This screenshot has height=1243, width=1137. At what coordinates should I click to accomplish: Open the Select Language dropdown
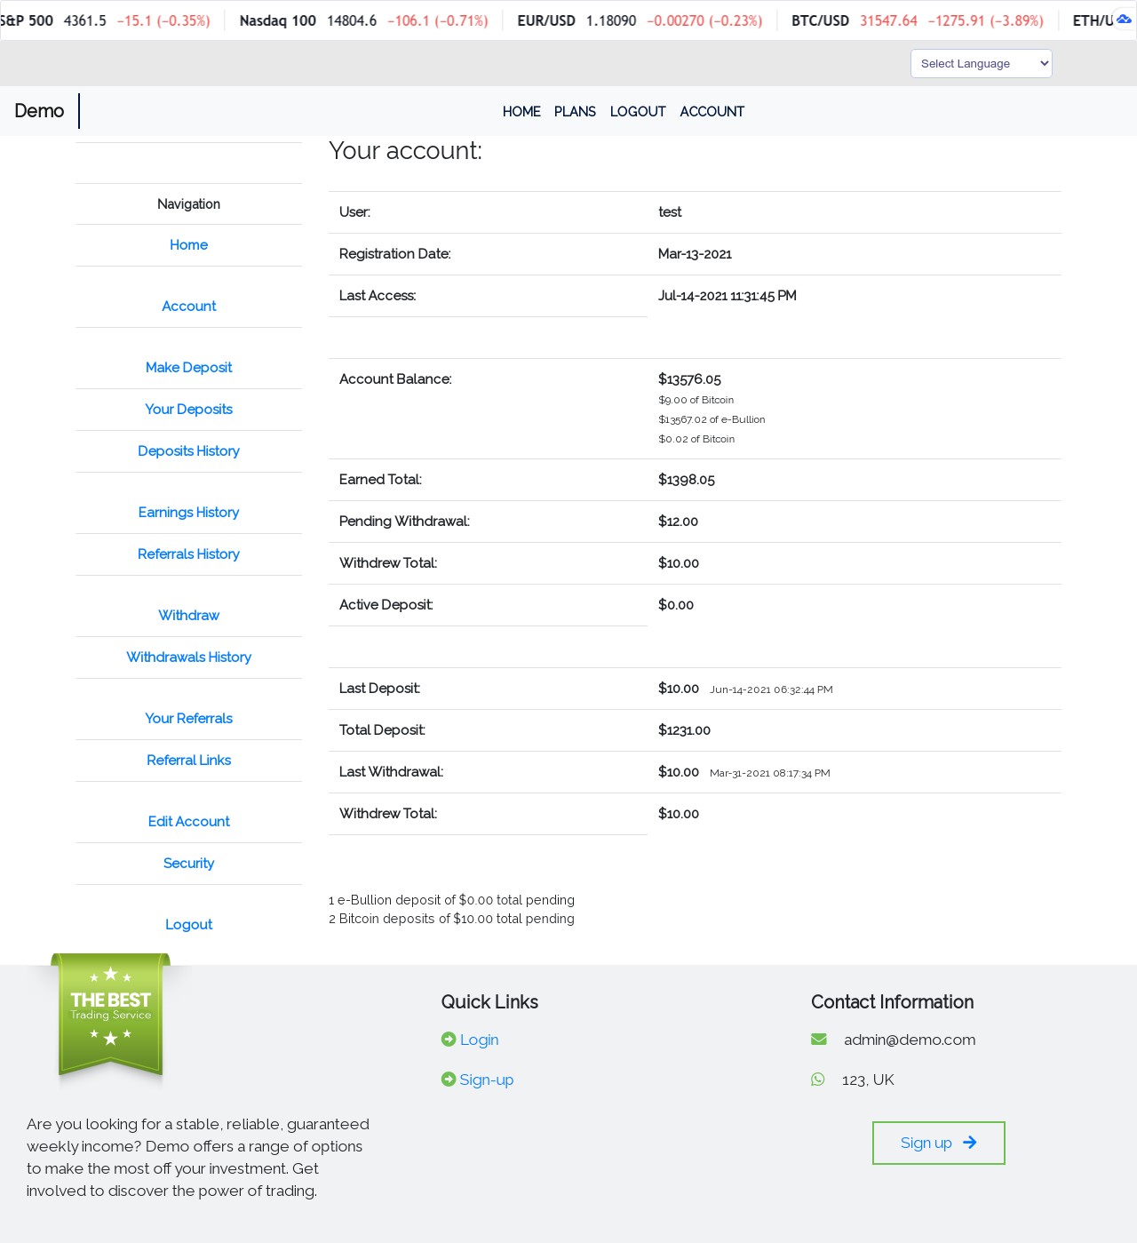tap(981, 64)
